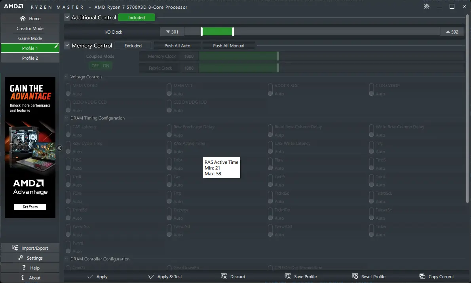Click the Save Profile icon
Viewport: 471px width, 283px height.
click(x=288, y=276)
